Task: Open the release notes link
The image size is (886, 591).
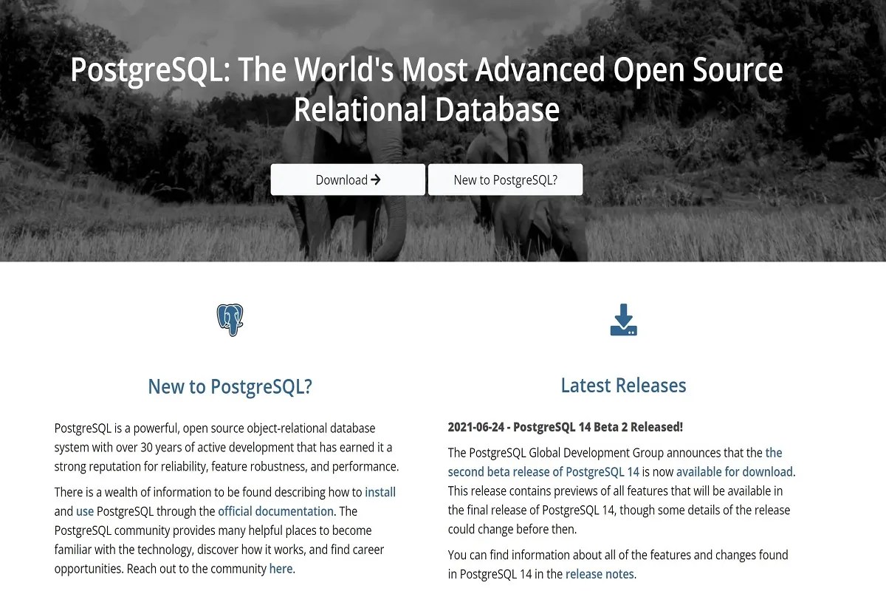Action: pyautogui.click(x=600, y=574)
